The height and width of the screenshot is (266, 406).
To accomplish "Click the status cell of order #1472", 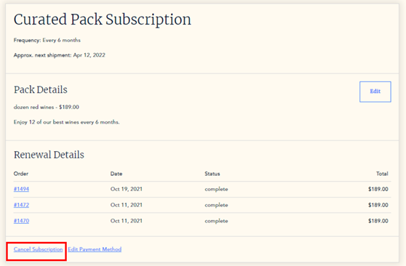I will [x=217, y=205].
